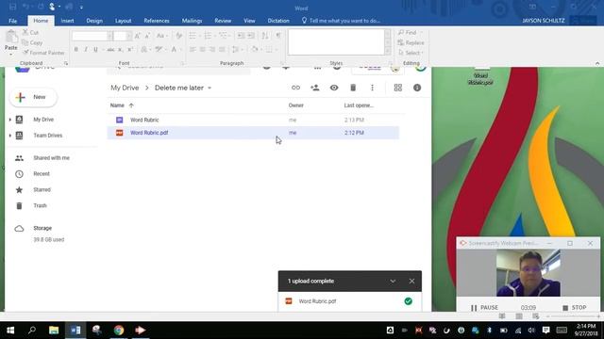Click the share with people icon
This screenshot has width=604, height=339.
pos(314,88)
